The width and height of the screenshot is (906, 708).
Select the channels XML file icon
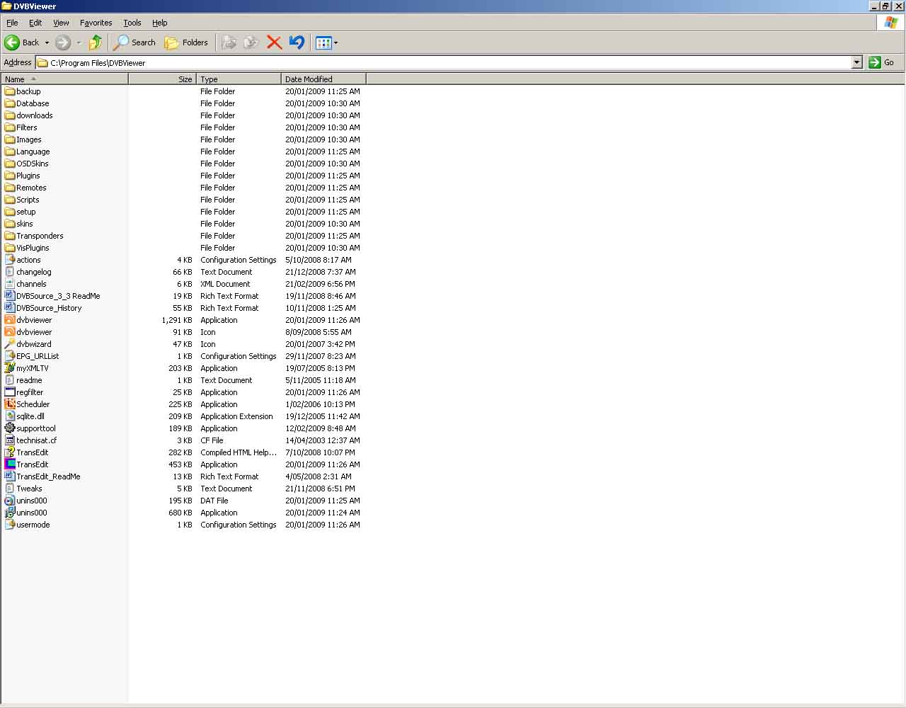(x=10, y=284)
